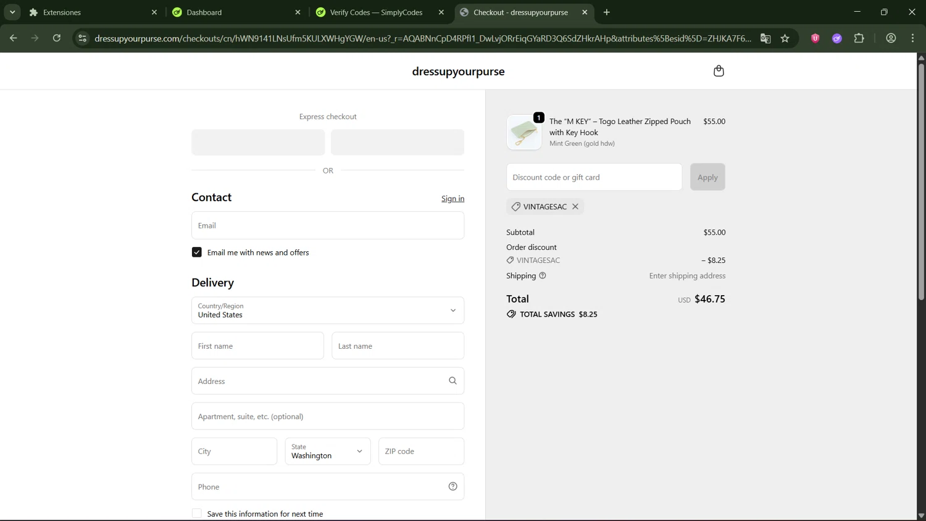926x521 pixels.
Task: Uncheck Email me with news and offers
Action: coord(197,252)
